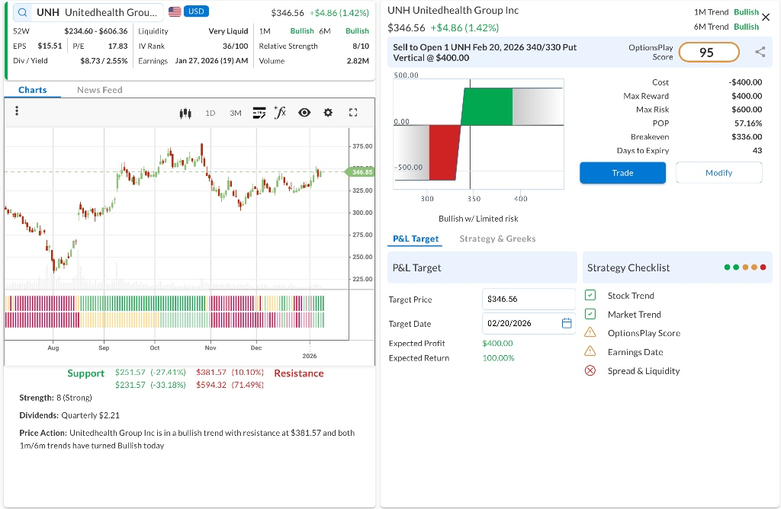This screenshot has width=781, height=509.
Task: Click the Modify button
Action: [718, 173]
